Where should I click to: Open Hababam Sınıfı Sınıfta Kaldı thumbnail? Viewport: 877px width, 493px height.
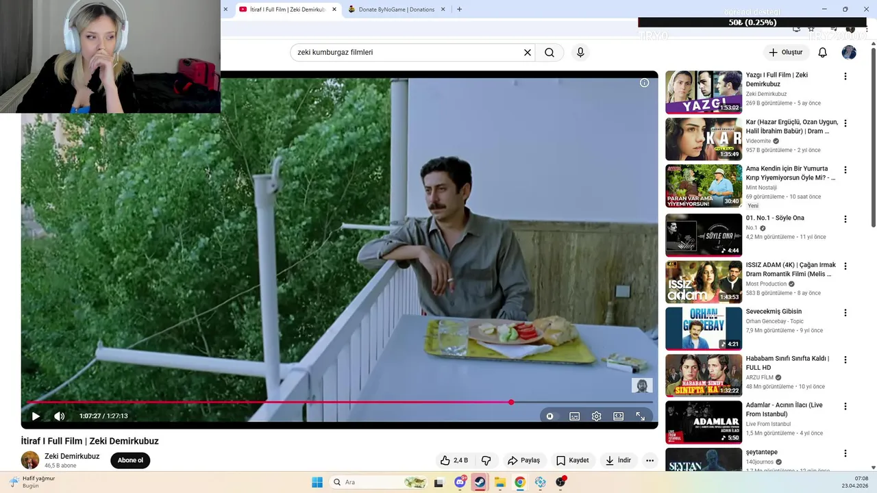[x=704, y=375]
